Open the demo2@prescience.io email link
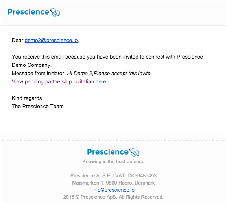227x203 pixels. click(51, 40)
